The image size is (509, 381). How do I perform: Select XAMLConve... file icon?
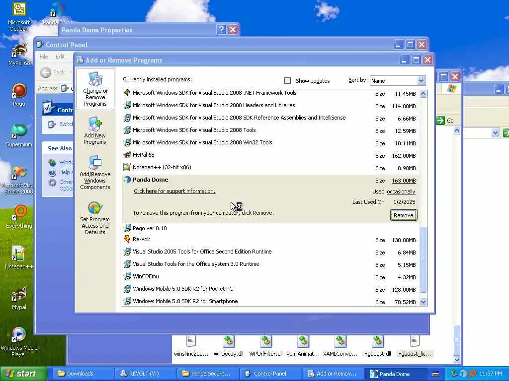(340, 341)
